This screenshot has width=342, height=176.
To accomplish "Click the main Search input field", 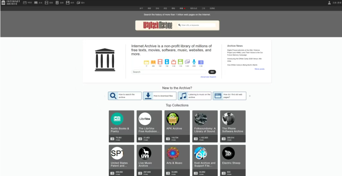I will click(168, 72).
